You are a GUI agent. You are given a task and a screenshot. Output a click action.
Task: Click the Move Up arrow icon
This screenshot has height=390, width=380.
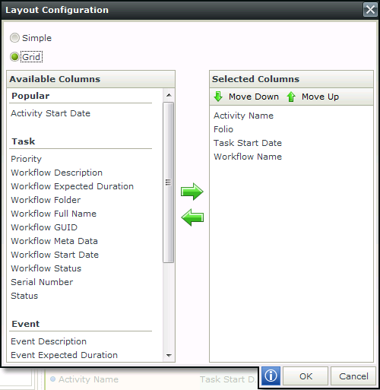pyautogui.click(x=291, y=97)
